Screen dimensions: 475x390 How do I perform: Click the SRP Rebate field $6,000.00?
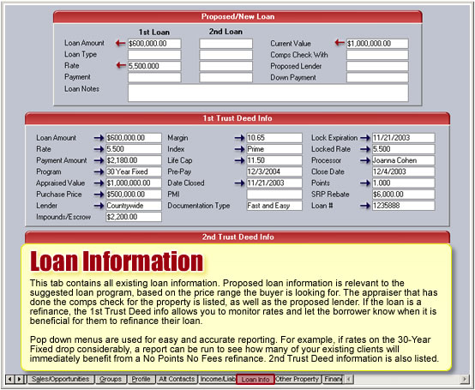tap(404, 195)
